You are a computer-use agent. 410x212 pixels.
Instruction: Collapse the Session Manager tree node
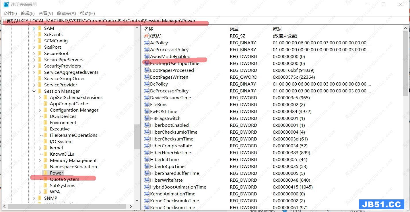34,91
